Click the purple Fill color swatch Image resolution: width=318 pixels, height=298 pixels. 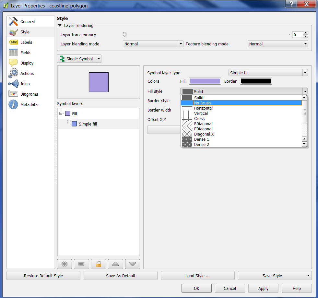[205, 81]
